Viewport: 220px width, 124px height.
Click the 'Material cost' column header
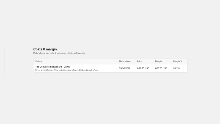[x=125, y=61]
